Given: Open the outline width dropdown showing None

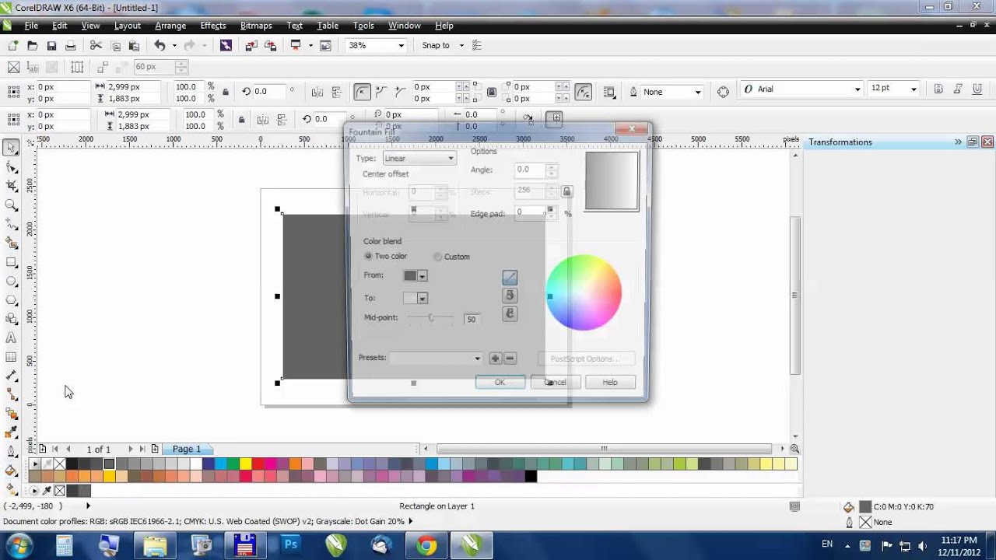Looking at the screenshot, I should [698, 92].
